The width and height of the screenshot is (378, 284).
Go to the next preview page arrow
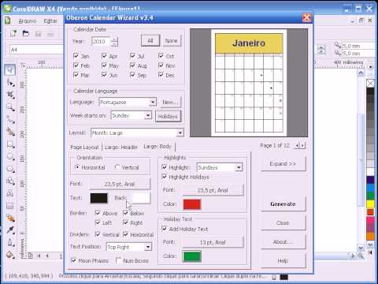302,145
